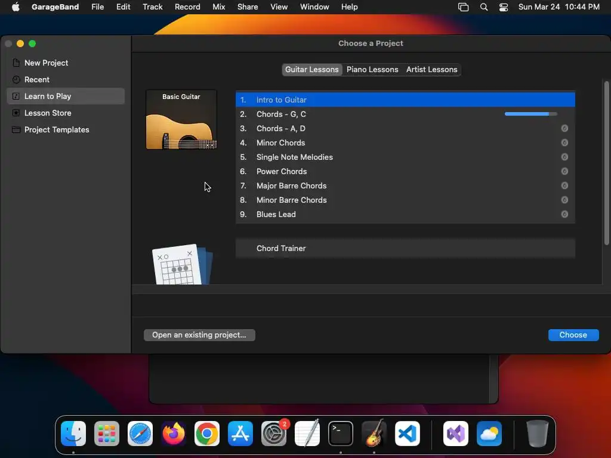Click download icon for Power Chords
The image size is (611, 458).
pyautogui.click(x=564, y=171)
